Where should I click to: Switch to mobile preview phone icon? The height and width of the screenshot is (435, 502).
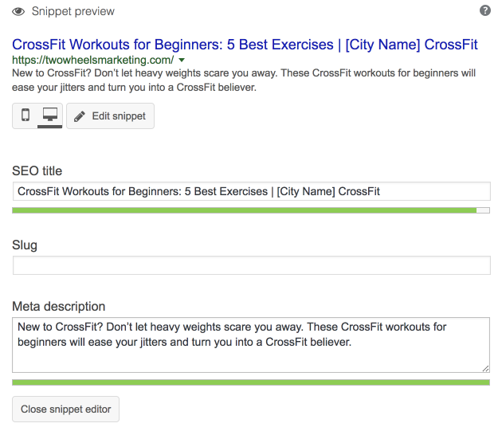click(x=25, y=115)
